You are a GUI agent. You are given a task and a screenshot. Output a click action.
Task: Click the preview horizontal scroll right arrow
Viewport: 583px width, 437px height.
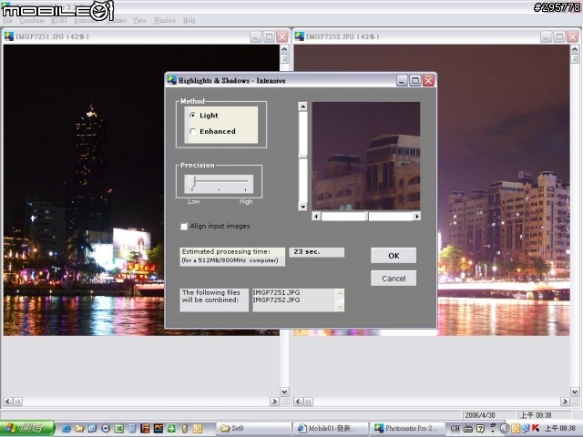pyautogui.click(x=417, y=216)
